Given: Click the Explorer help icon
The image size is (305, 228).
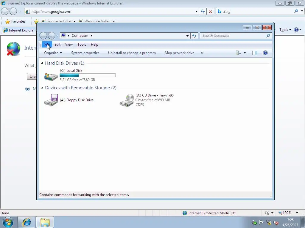Looking at the screenshot, I should click(265, 53).
